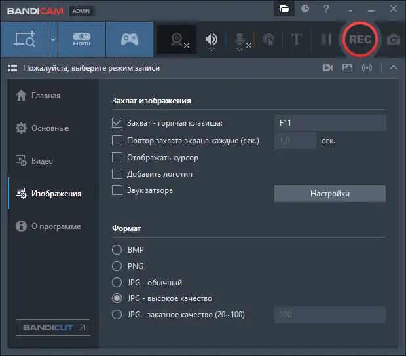Select JPG обычный radio button
This screenshot has height=356, width=406.
pos(117,282)
